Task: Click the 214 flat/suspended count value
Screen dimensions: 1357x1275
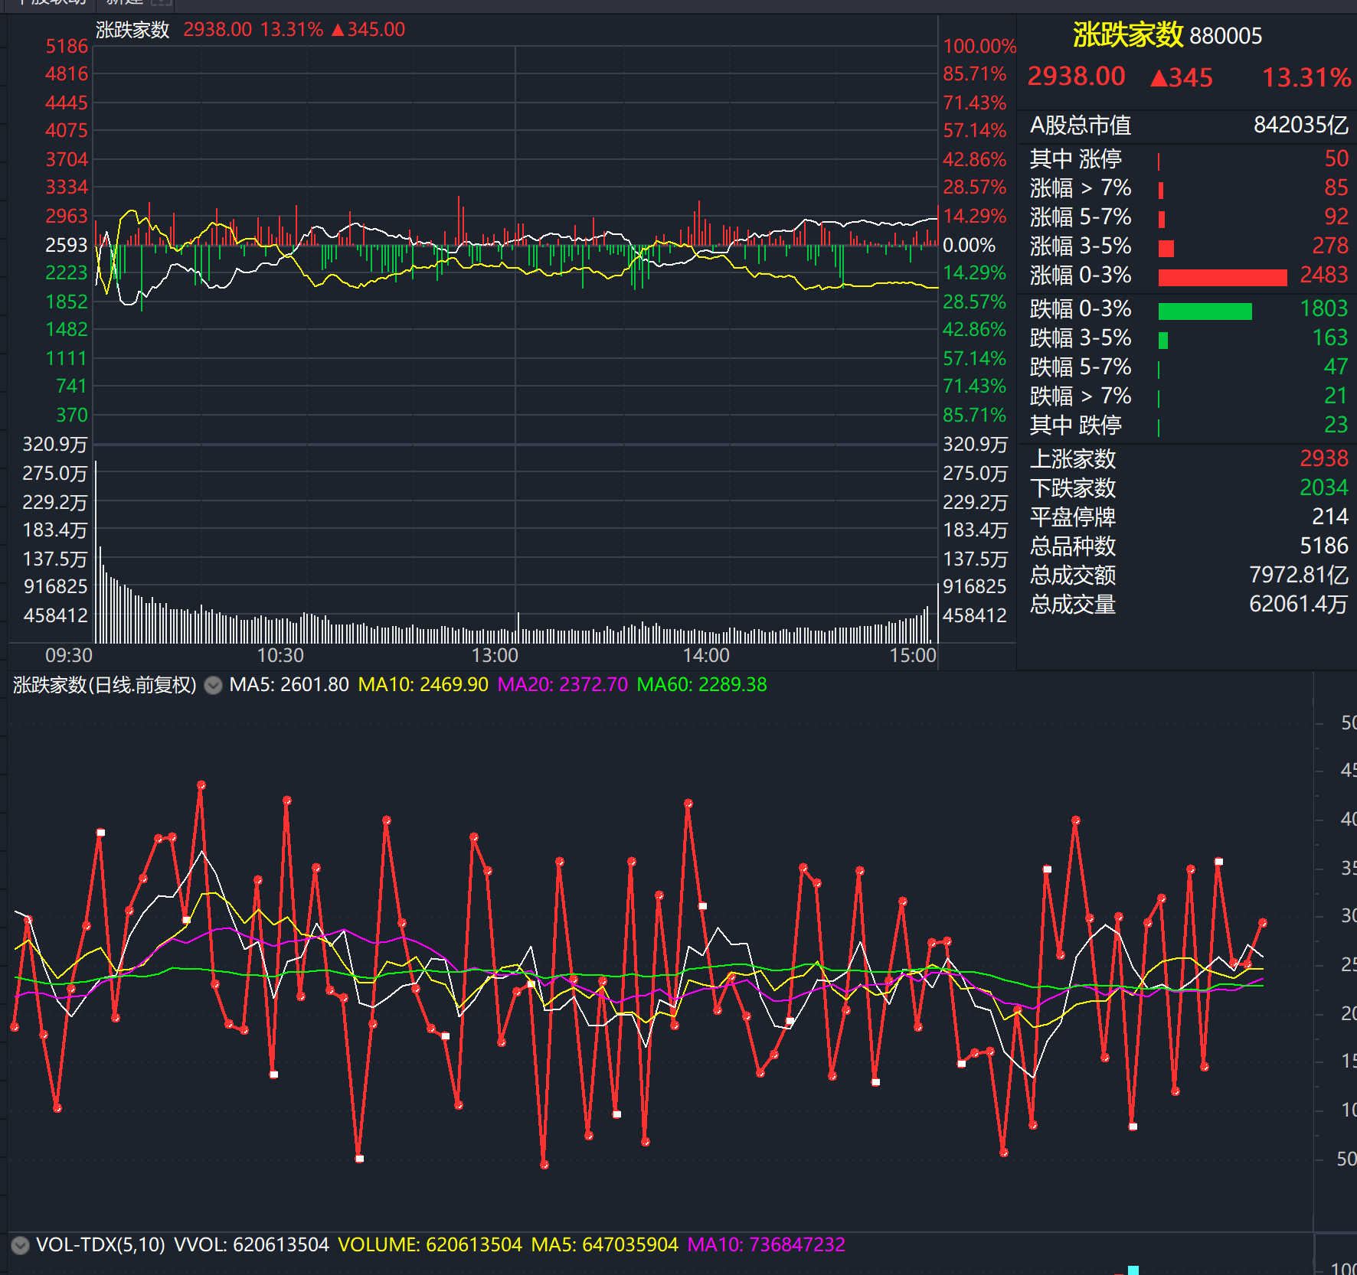Action: [x=1329, y=517]
